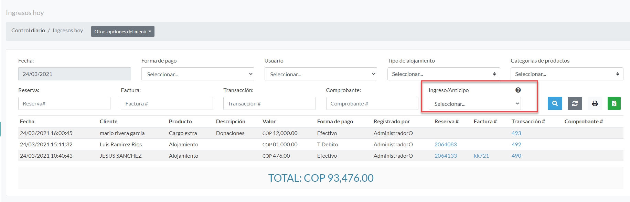Expand the Usuario select box
The width and height of the screenshot is (630, 202).
click(x=320, y=74)
